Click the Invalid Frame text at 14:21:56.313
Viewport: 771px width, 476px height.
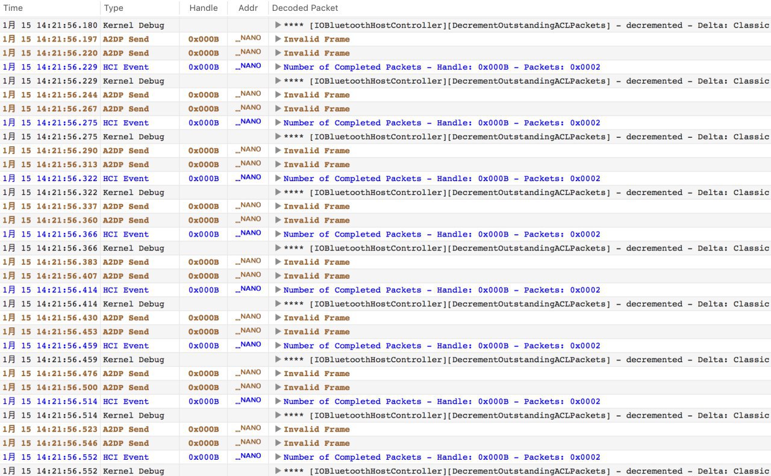coord(317,164)
